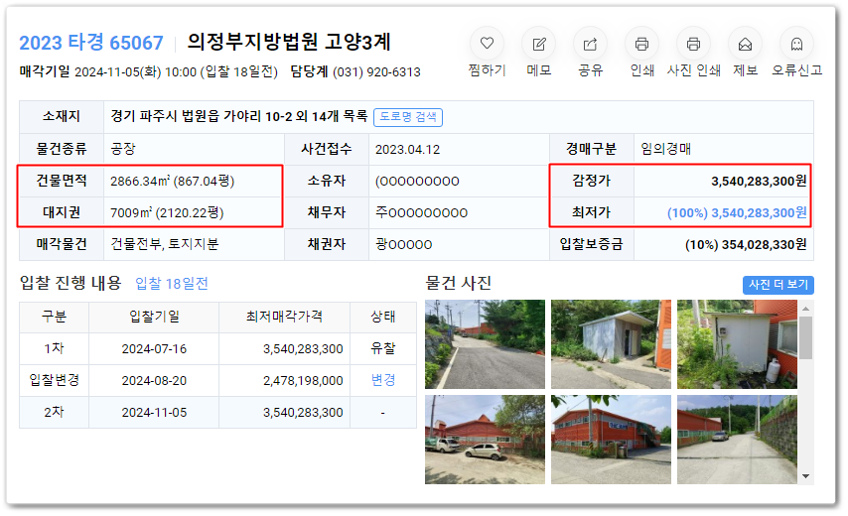848x516 pixels.
Task: Click the photo list scroll up arrow
Action: (x=806, y=309)
